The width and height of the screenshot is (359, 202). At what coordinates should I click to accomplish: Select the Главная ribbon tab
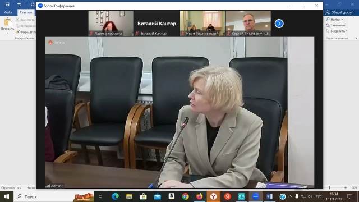pos(26,12)
